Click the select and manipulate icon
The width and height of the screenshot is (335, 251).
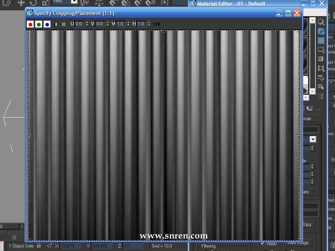(x=99, y=3)
